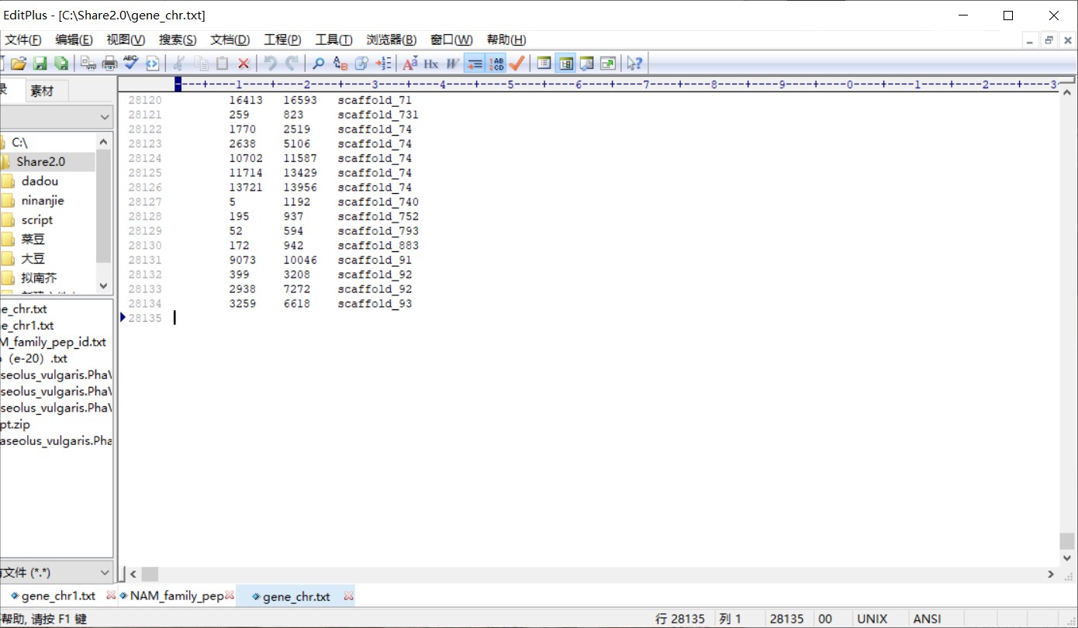Undo the last edit
Screen dimensions: 1078x628
pyautogui.click(x=271, y=64)
